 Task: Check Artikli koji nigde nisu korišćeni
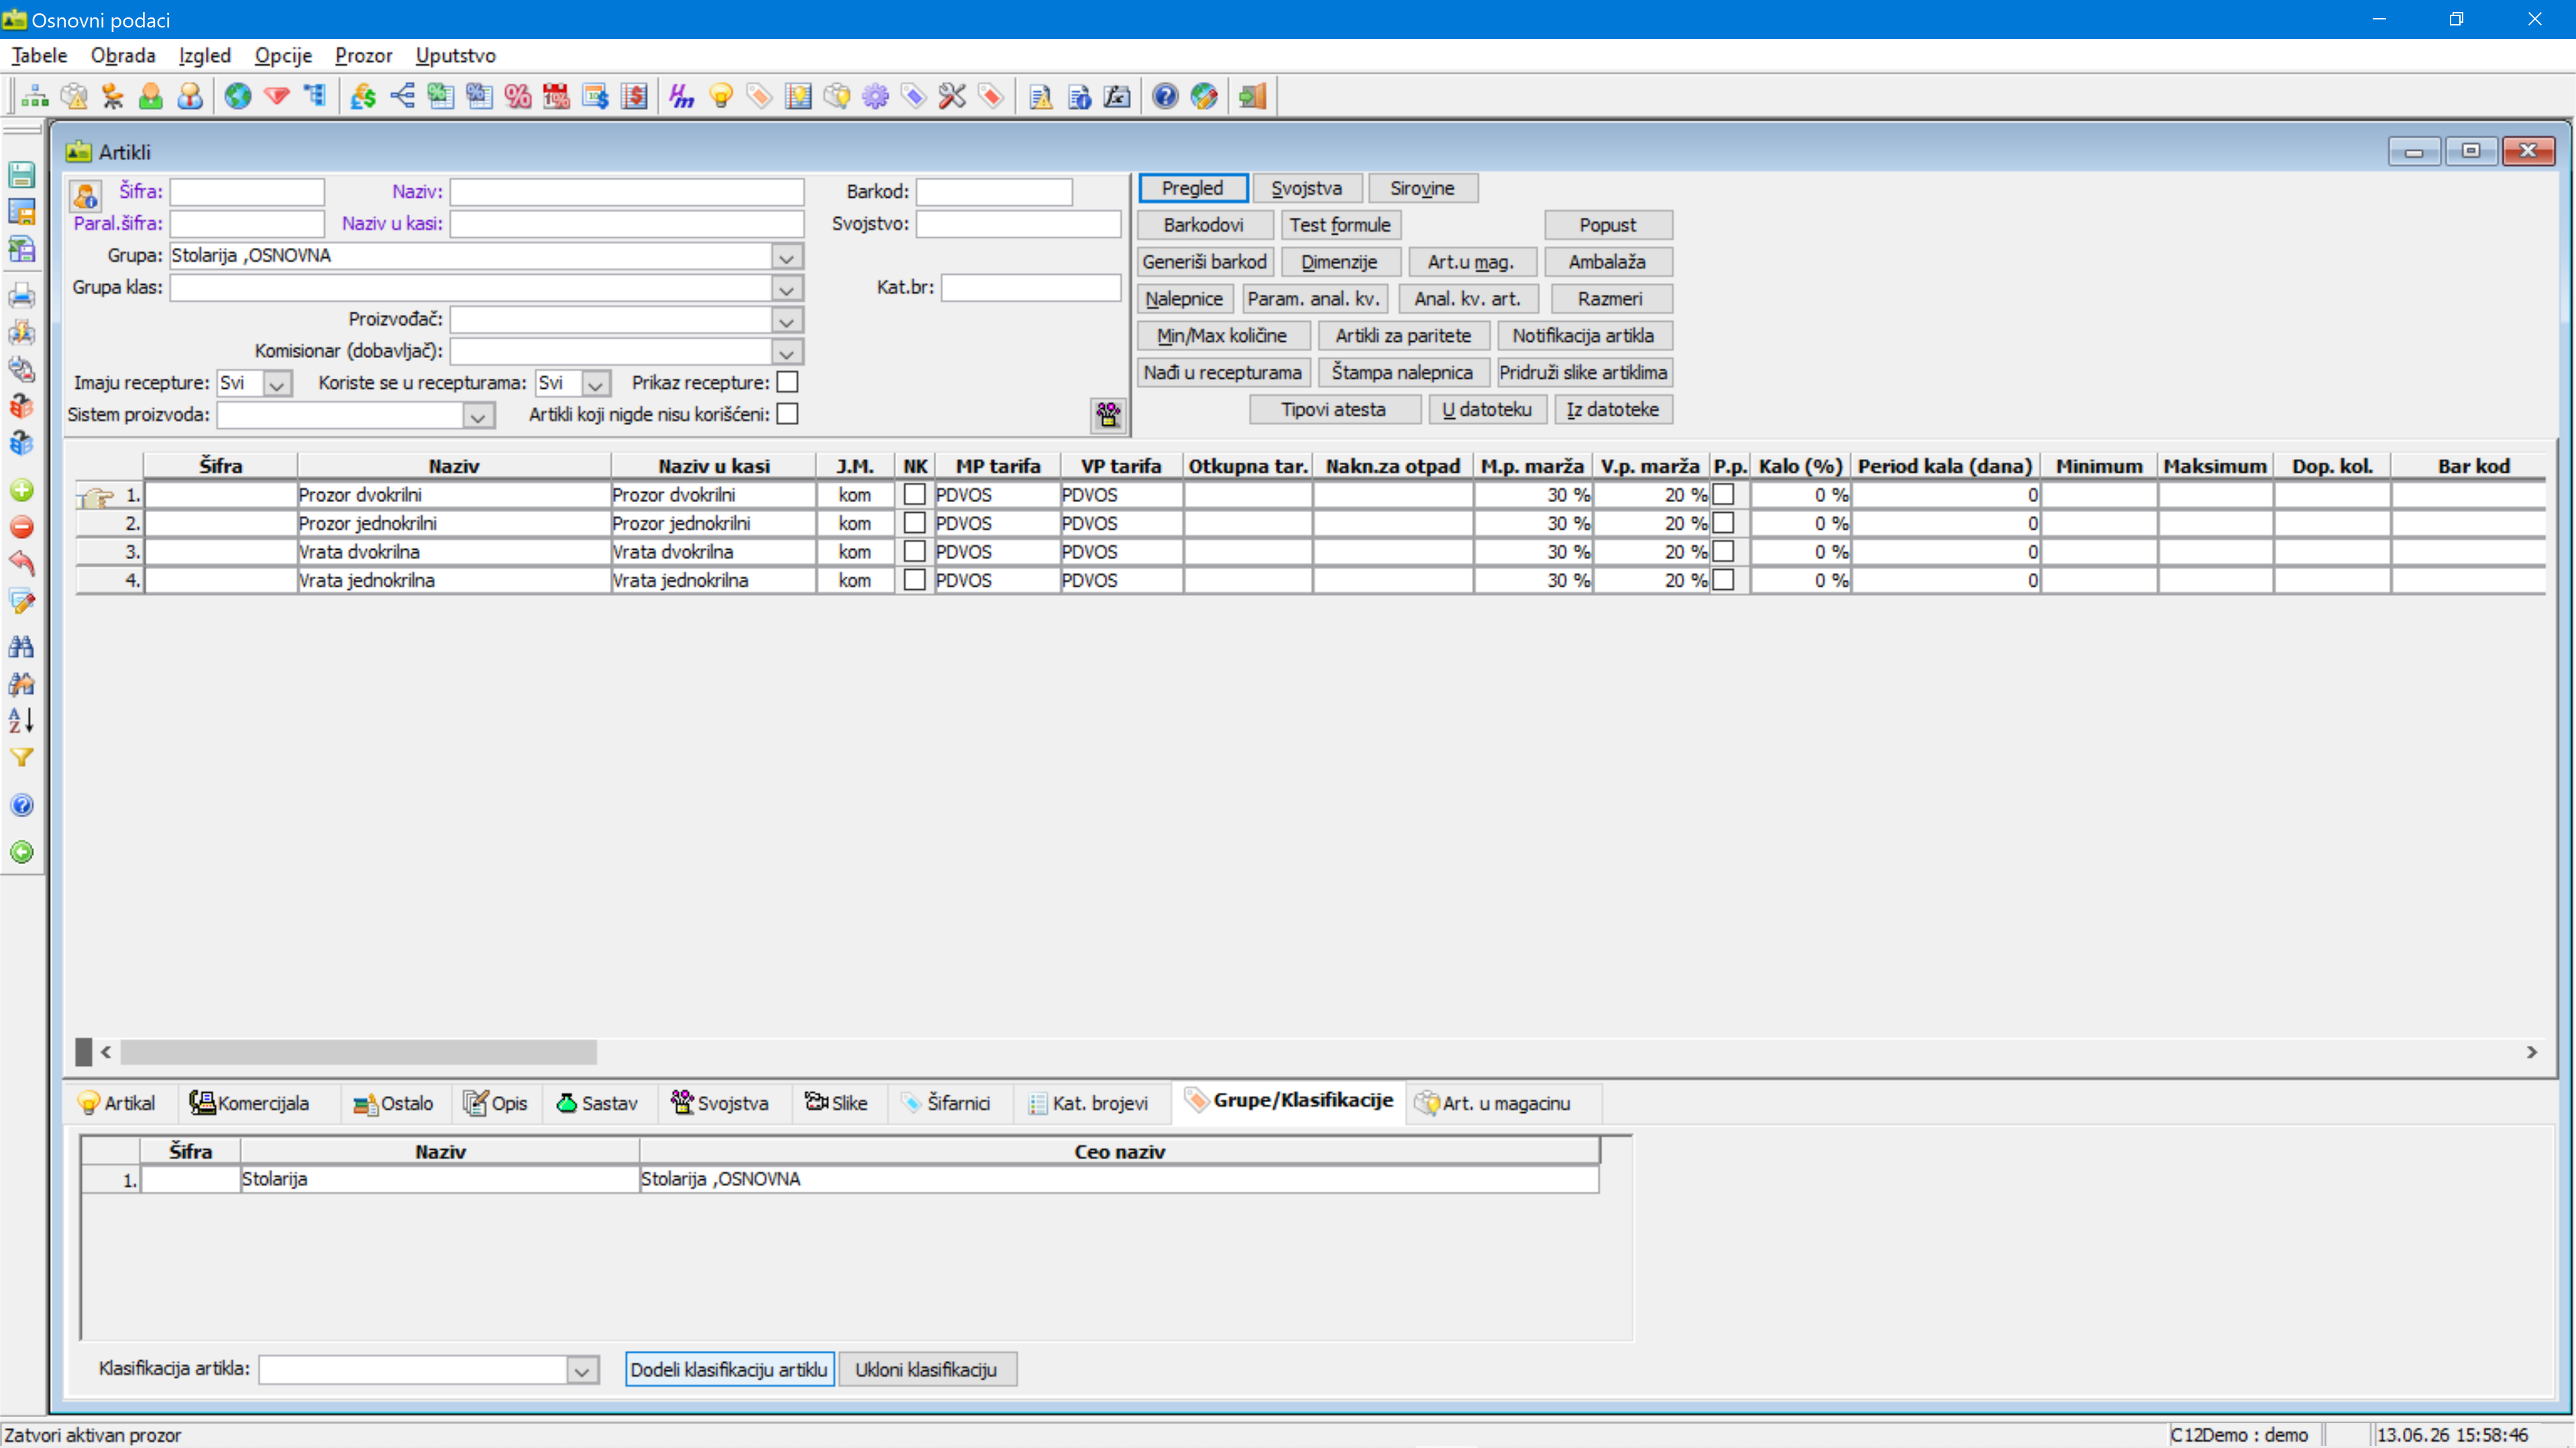[788, 414]
